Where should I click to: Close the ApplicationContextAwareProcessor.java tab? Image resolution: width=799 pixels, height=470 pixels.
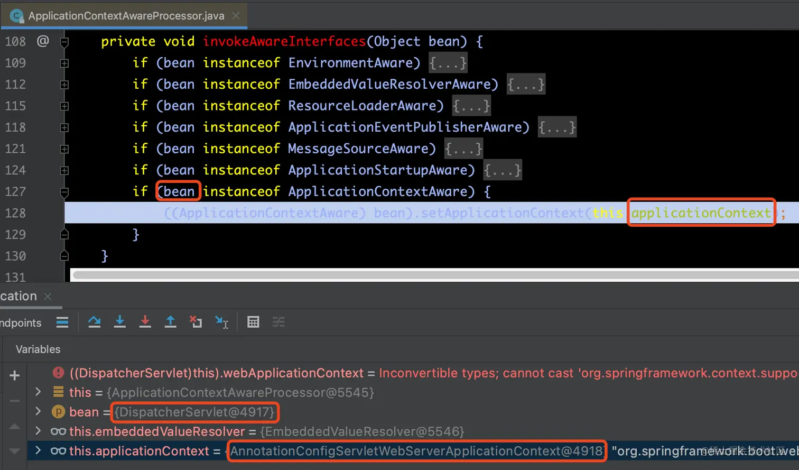click(x=236, y=16)
